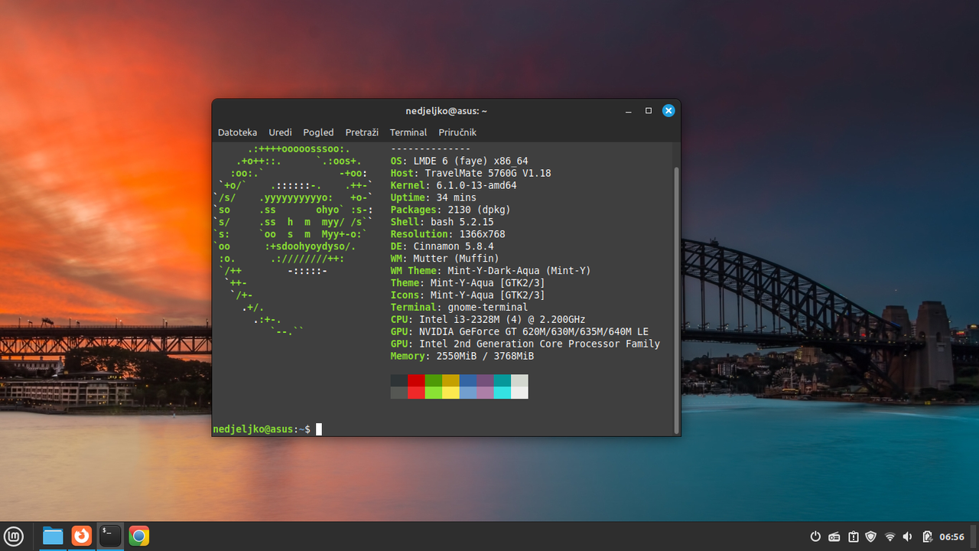The height and width of the screenshot is (551, 979).
Task: Click the Host: TravelMate 5760G V1.18 line
Action: pyautogui.click(x=470, y=173)
